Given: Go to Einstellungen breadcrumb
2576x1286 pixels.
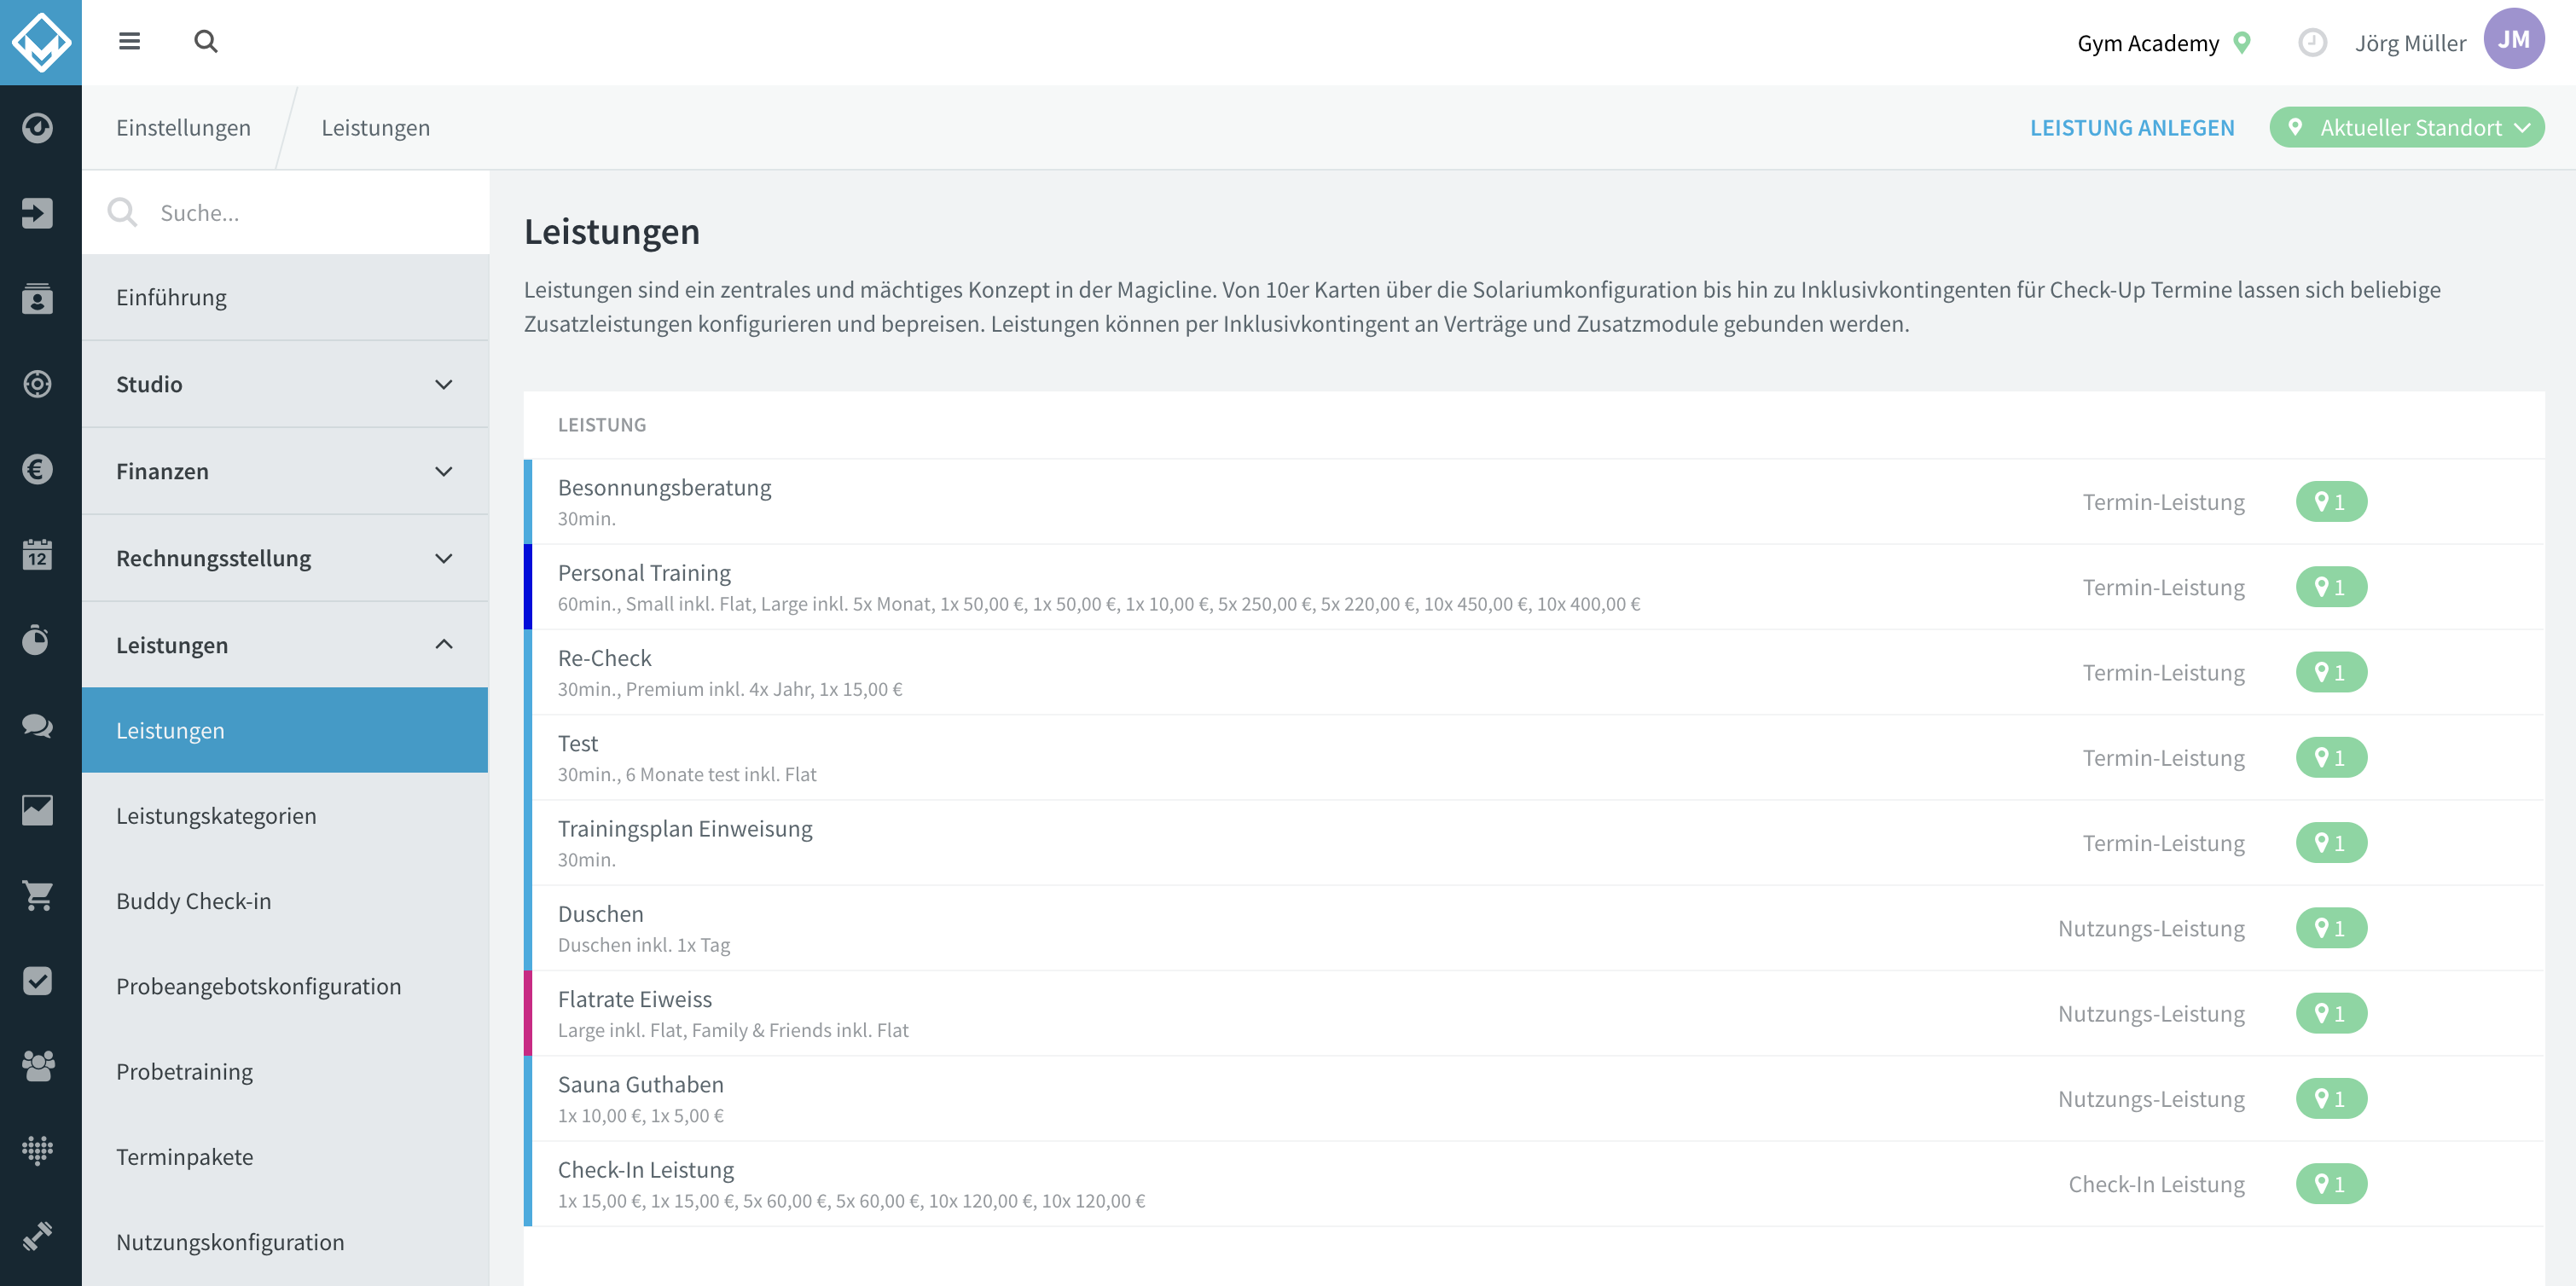Looking at the screenshot, I should [183, 128].
